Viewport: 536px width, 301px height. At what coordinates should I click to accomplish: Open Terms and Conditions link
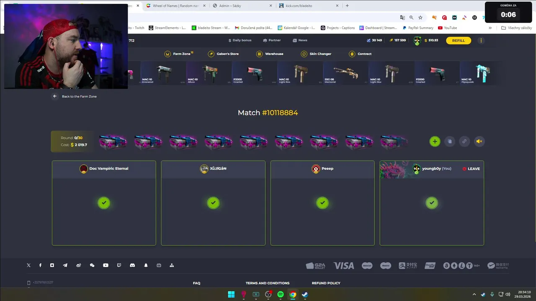tap(268, 283)
